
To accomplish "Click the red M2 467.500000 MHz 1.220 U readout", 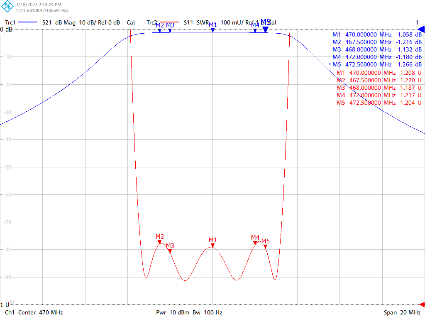I will [379, 80].
